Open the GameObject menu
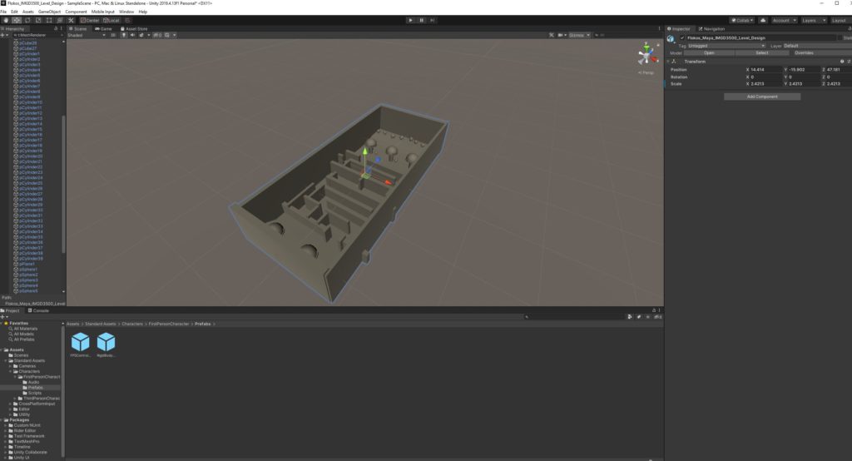The image size is (852, 461). click(49, 12)
